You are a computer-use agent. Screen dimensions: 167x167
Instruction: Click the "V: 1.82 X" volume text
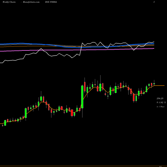click(x=161, y=103)
